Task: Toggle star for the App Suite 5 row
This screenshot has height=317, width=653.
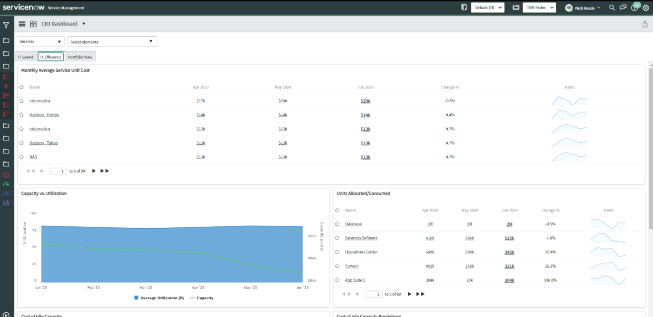Action: [337, 280]
